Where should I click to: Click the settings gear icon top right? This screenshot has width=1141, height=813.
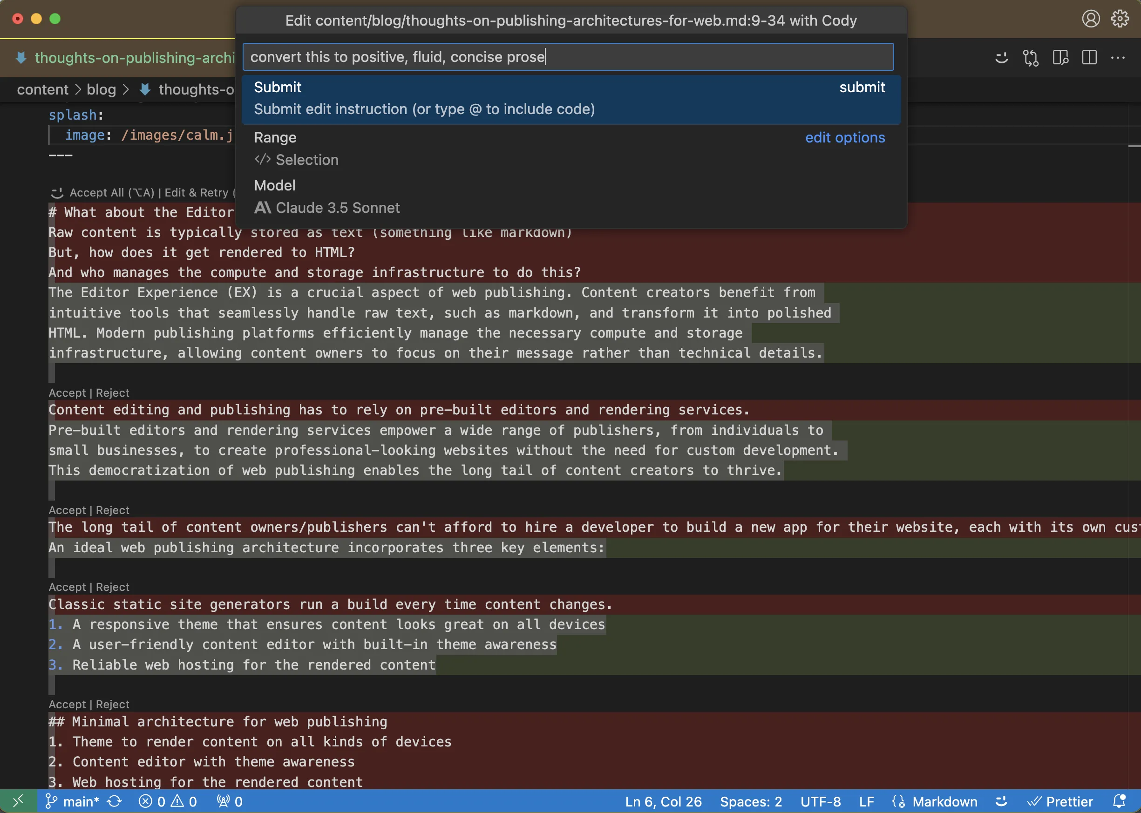1120,19
